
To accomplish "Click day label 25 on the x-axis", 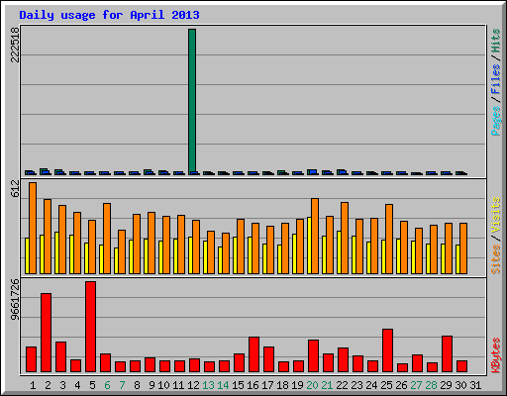I will click(386, 385).
